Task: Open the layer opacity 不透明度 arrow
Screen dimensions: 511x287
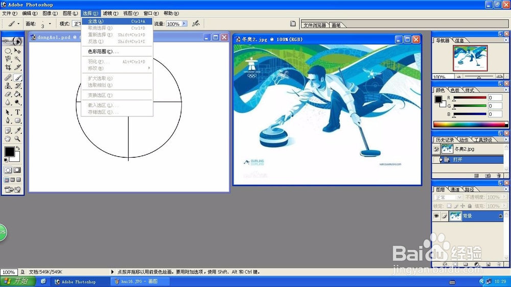Action: click(x=504, y=198)
